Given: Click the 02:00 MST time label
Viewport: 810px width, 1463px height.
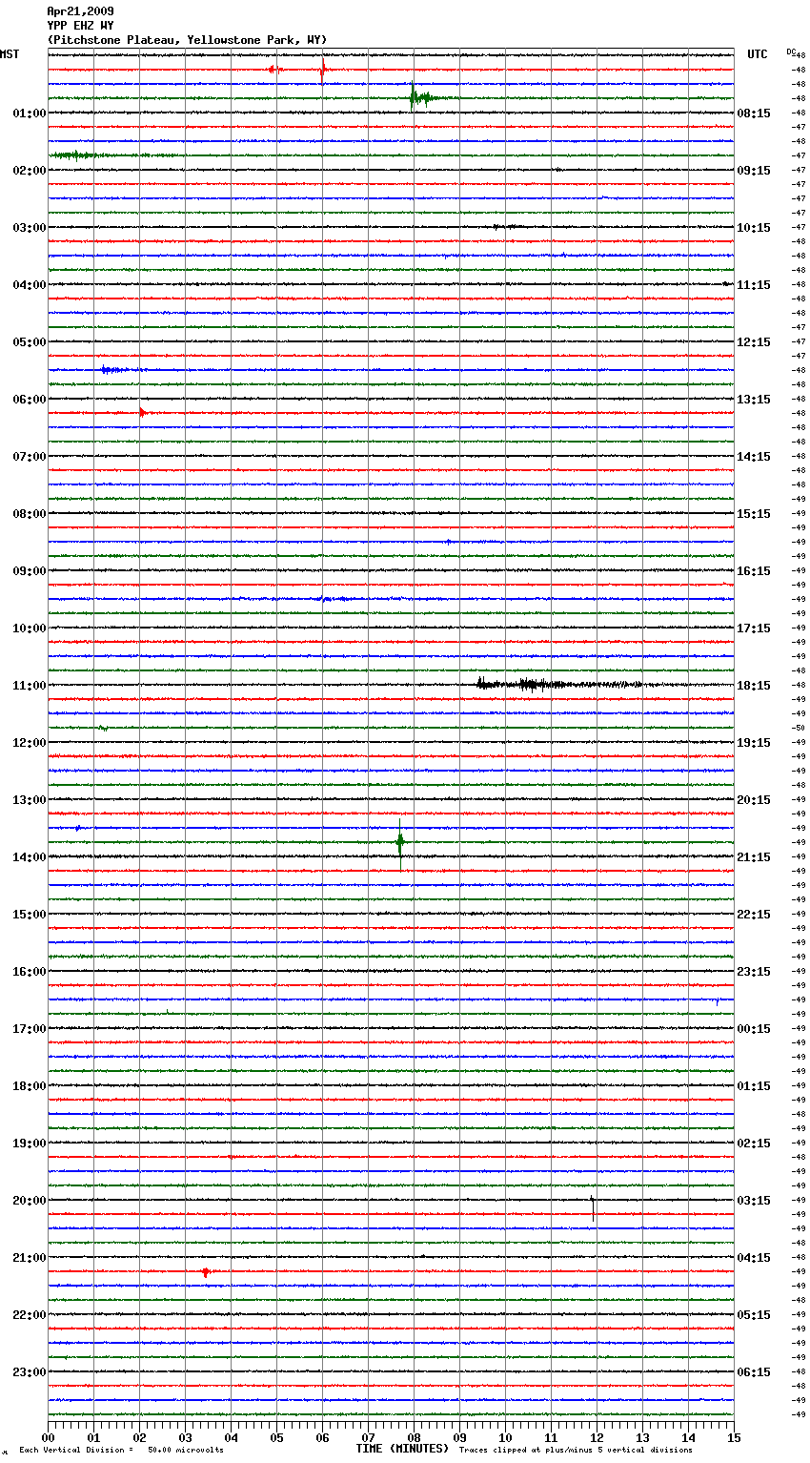Looking at the screenshot, I should (30, 171).
